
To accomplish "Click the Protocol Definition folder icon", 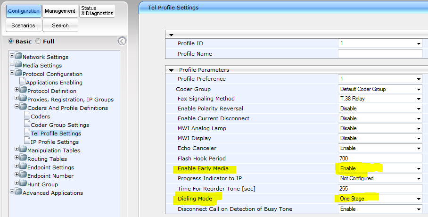I will pyautogui.click(x=24, y=89).
